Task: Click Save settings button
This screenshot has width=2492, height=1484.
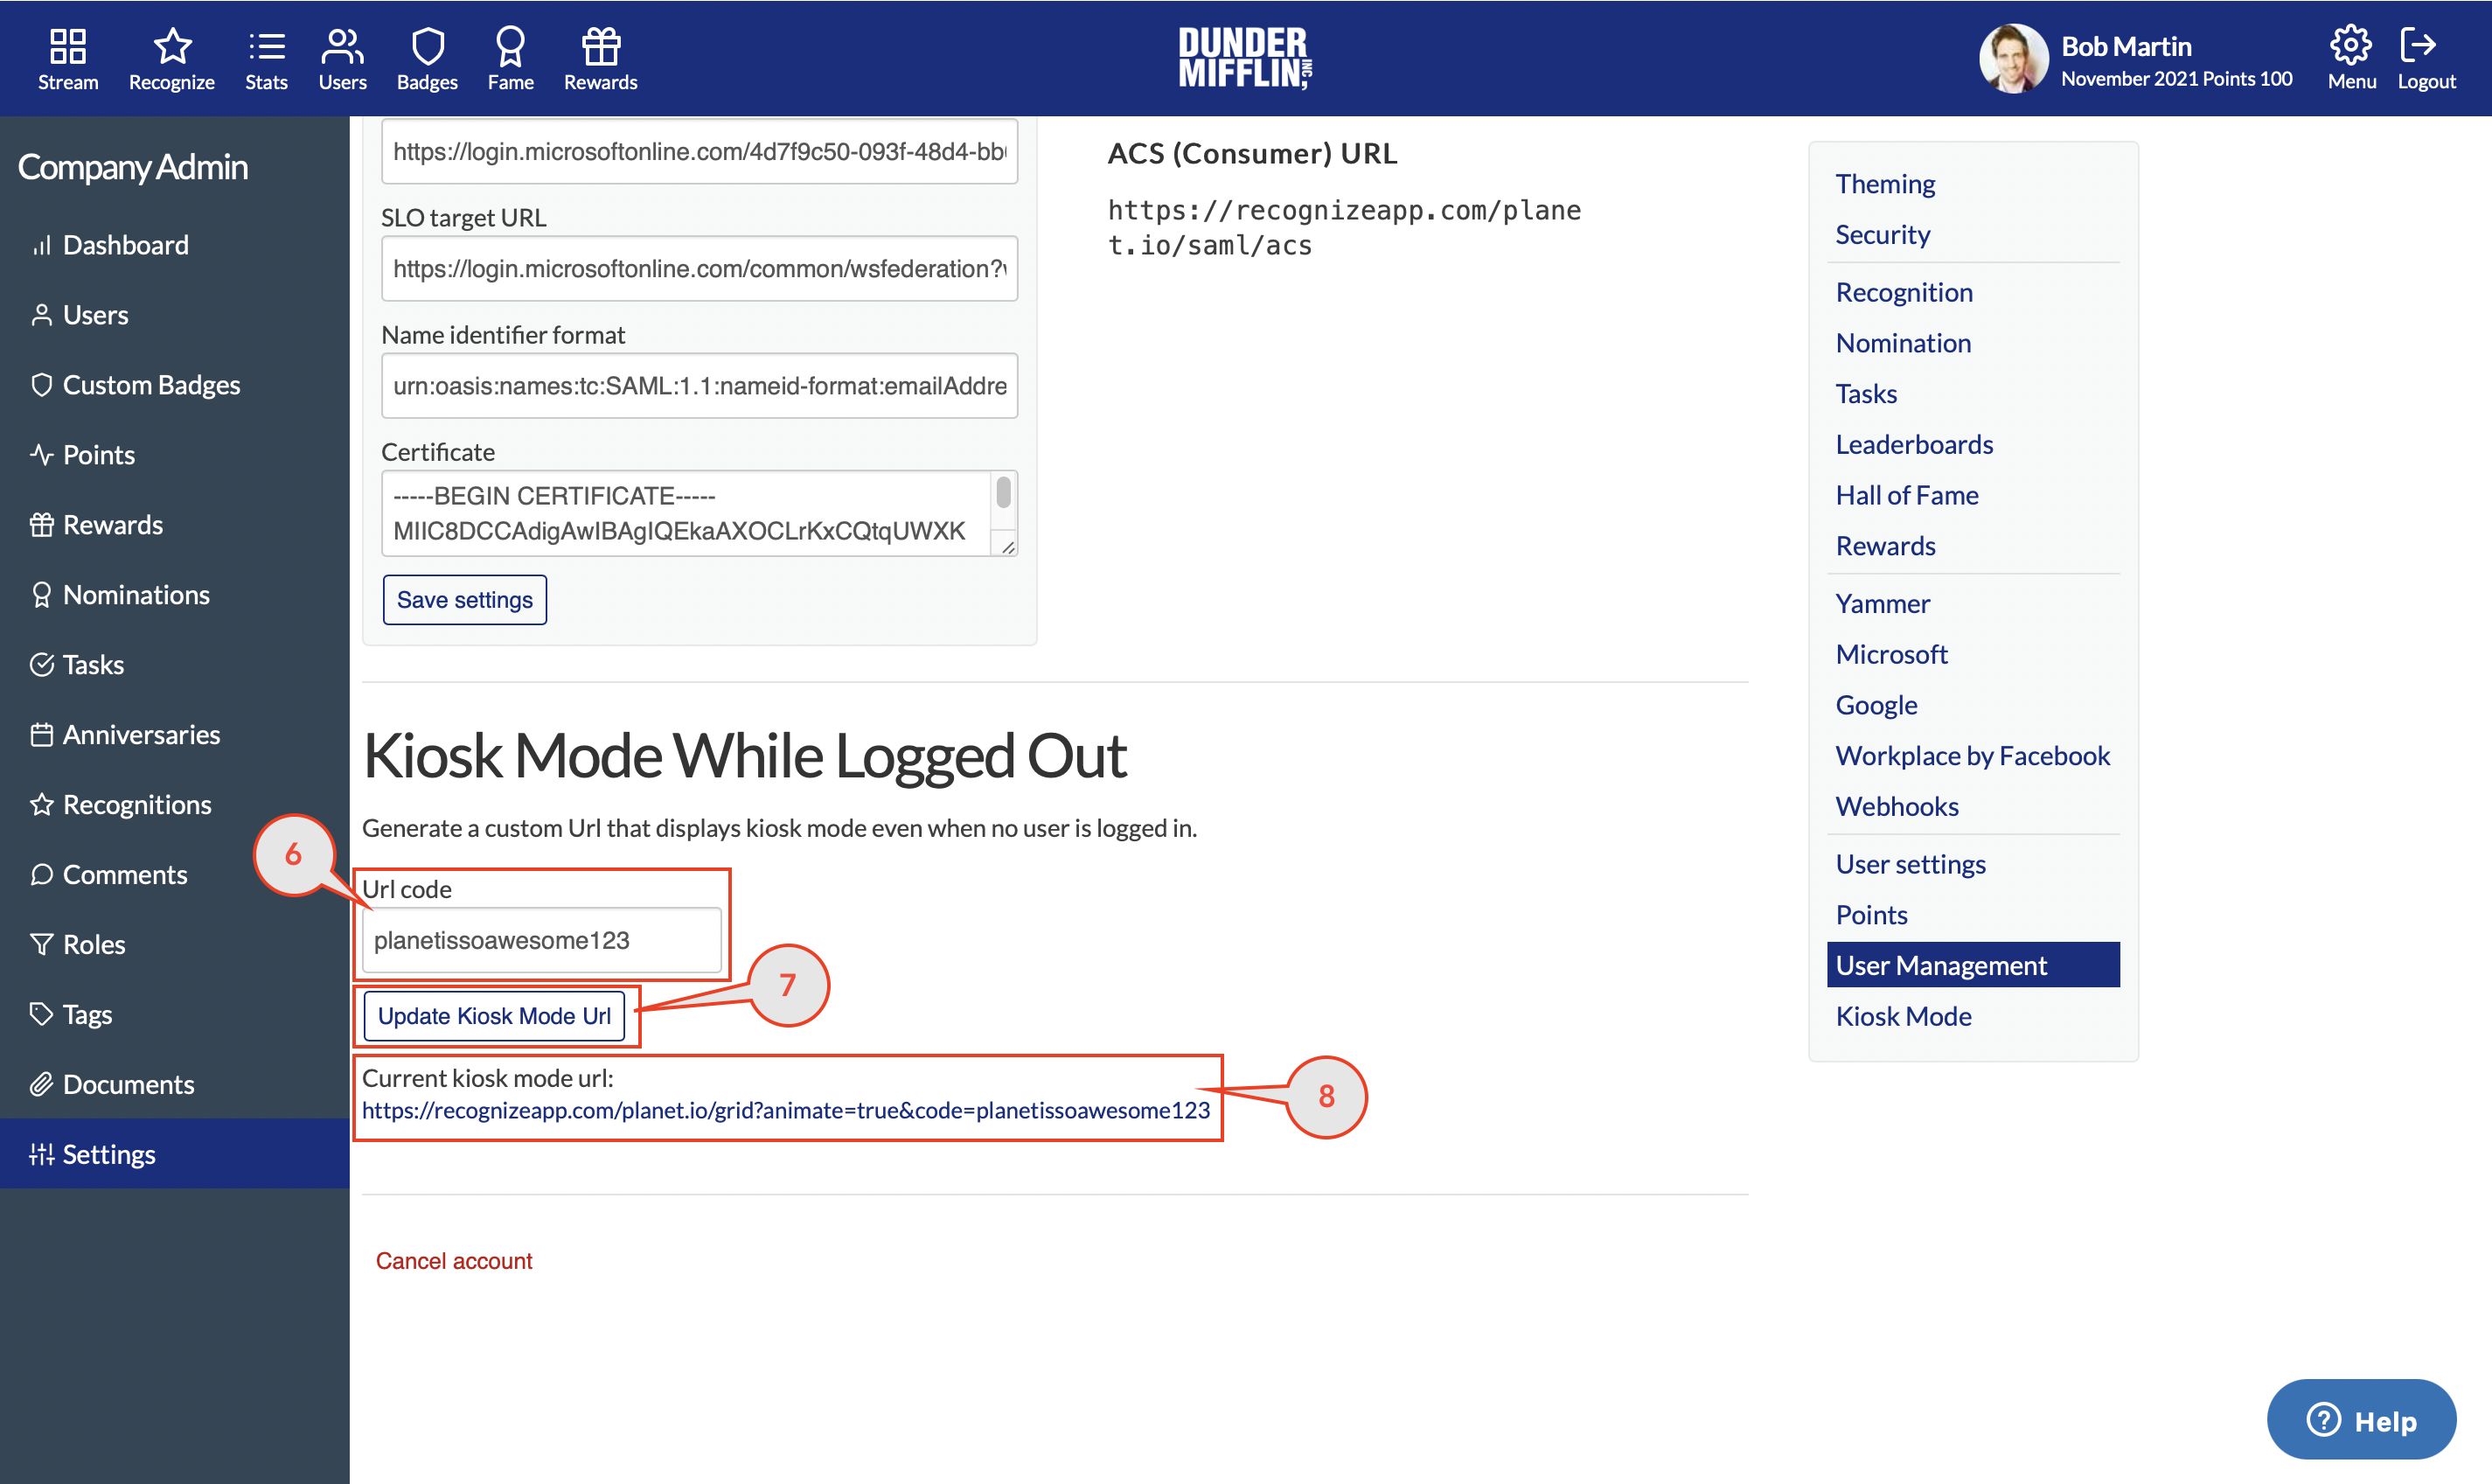Action: (x=465, y=600)
